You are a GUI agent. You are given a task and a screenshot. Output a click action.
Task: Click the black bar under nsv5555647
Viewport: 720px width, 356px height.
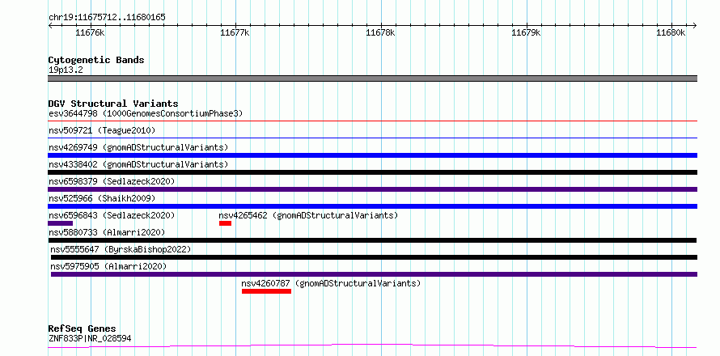pos(374,257)
